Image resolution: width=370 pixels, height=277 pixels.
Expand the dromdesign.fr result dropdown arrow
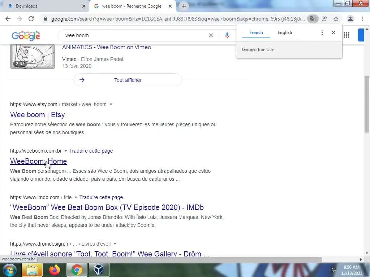(115, 244)
